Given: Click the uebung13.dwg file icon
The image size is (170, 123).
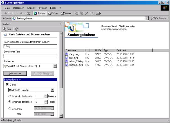Looking at the screenshot, I should coord(67,61).
